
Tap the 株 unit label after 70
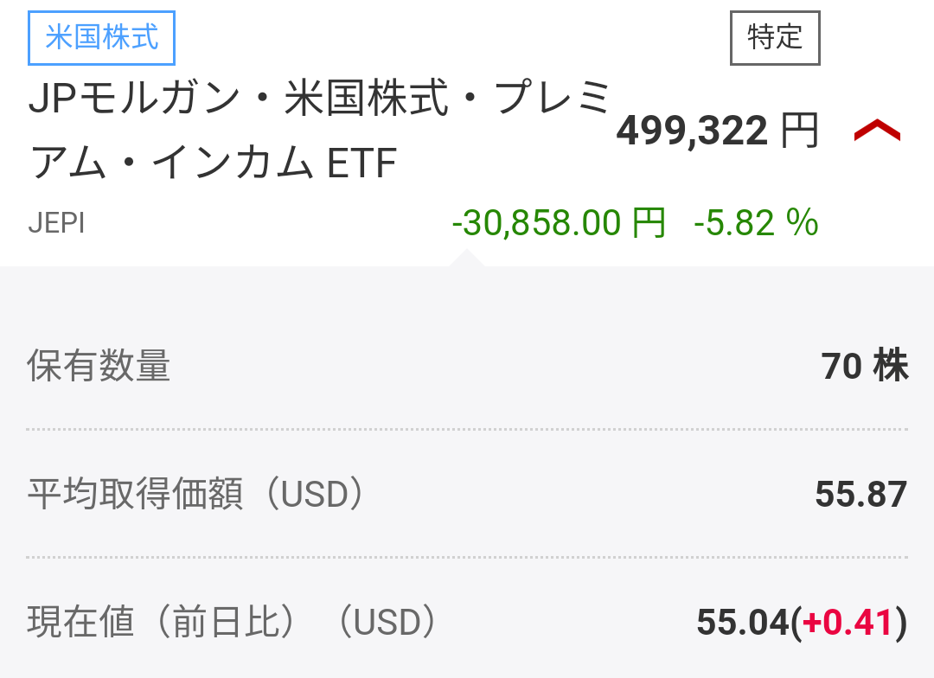coord(891,366)
